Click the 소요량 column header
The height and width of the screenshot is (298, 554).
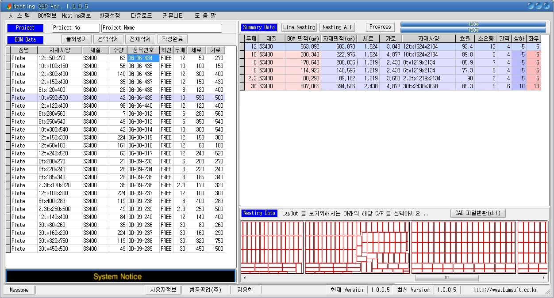(486, 39)
